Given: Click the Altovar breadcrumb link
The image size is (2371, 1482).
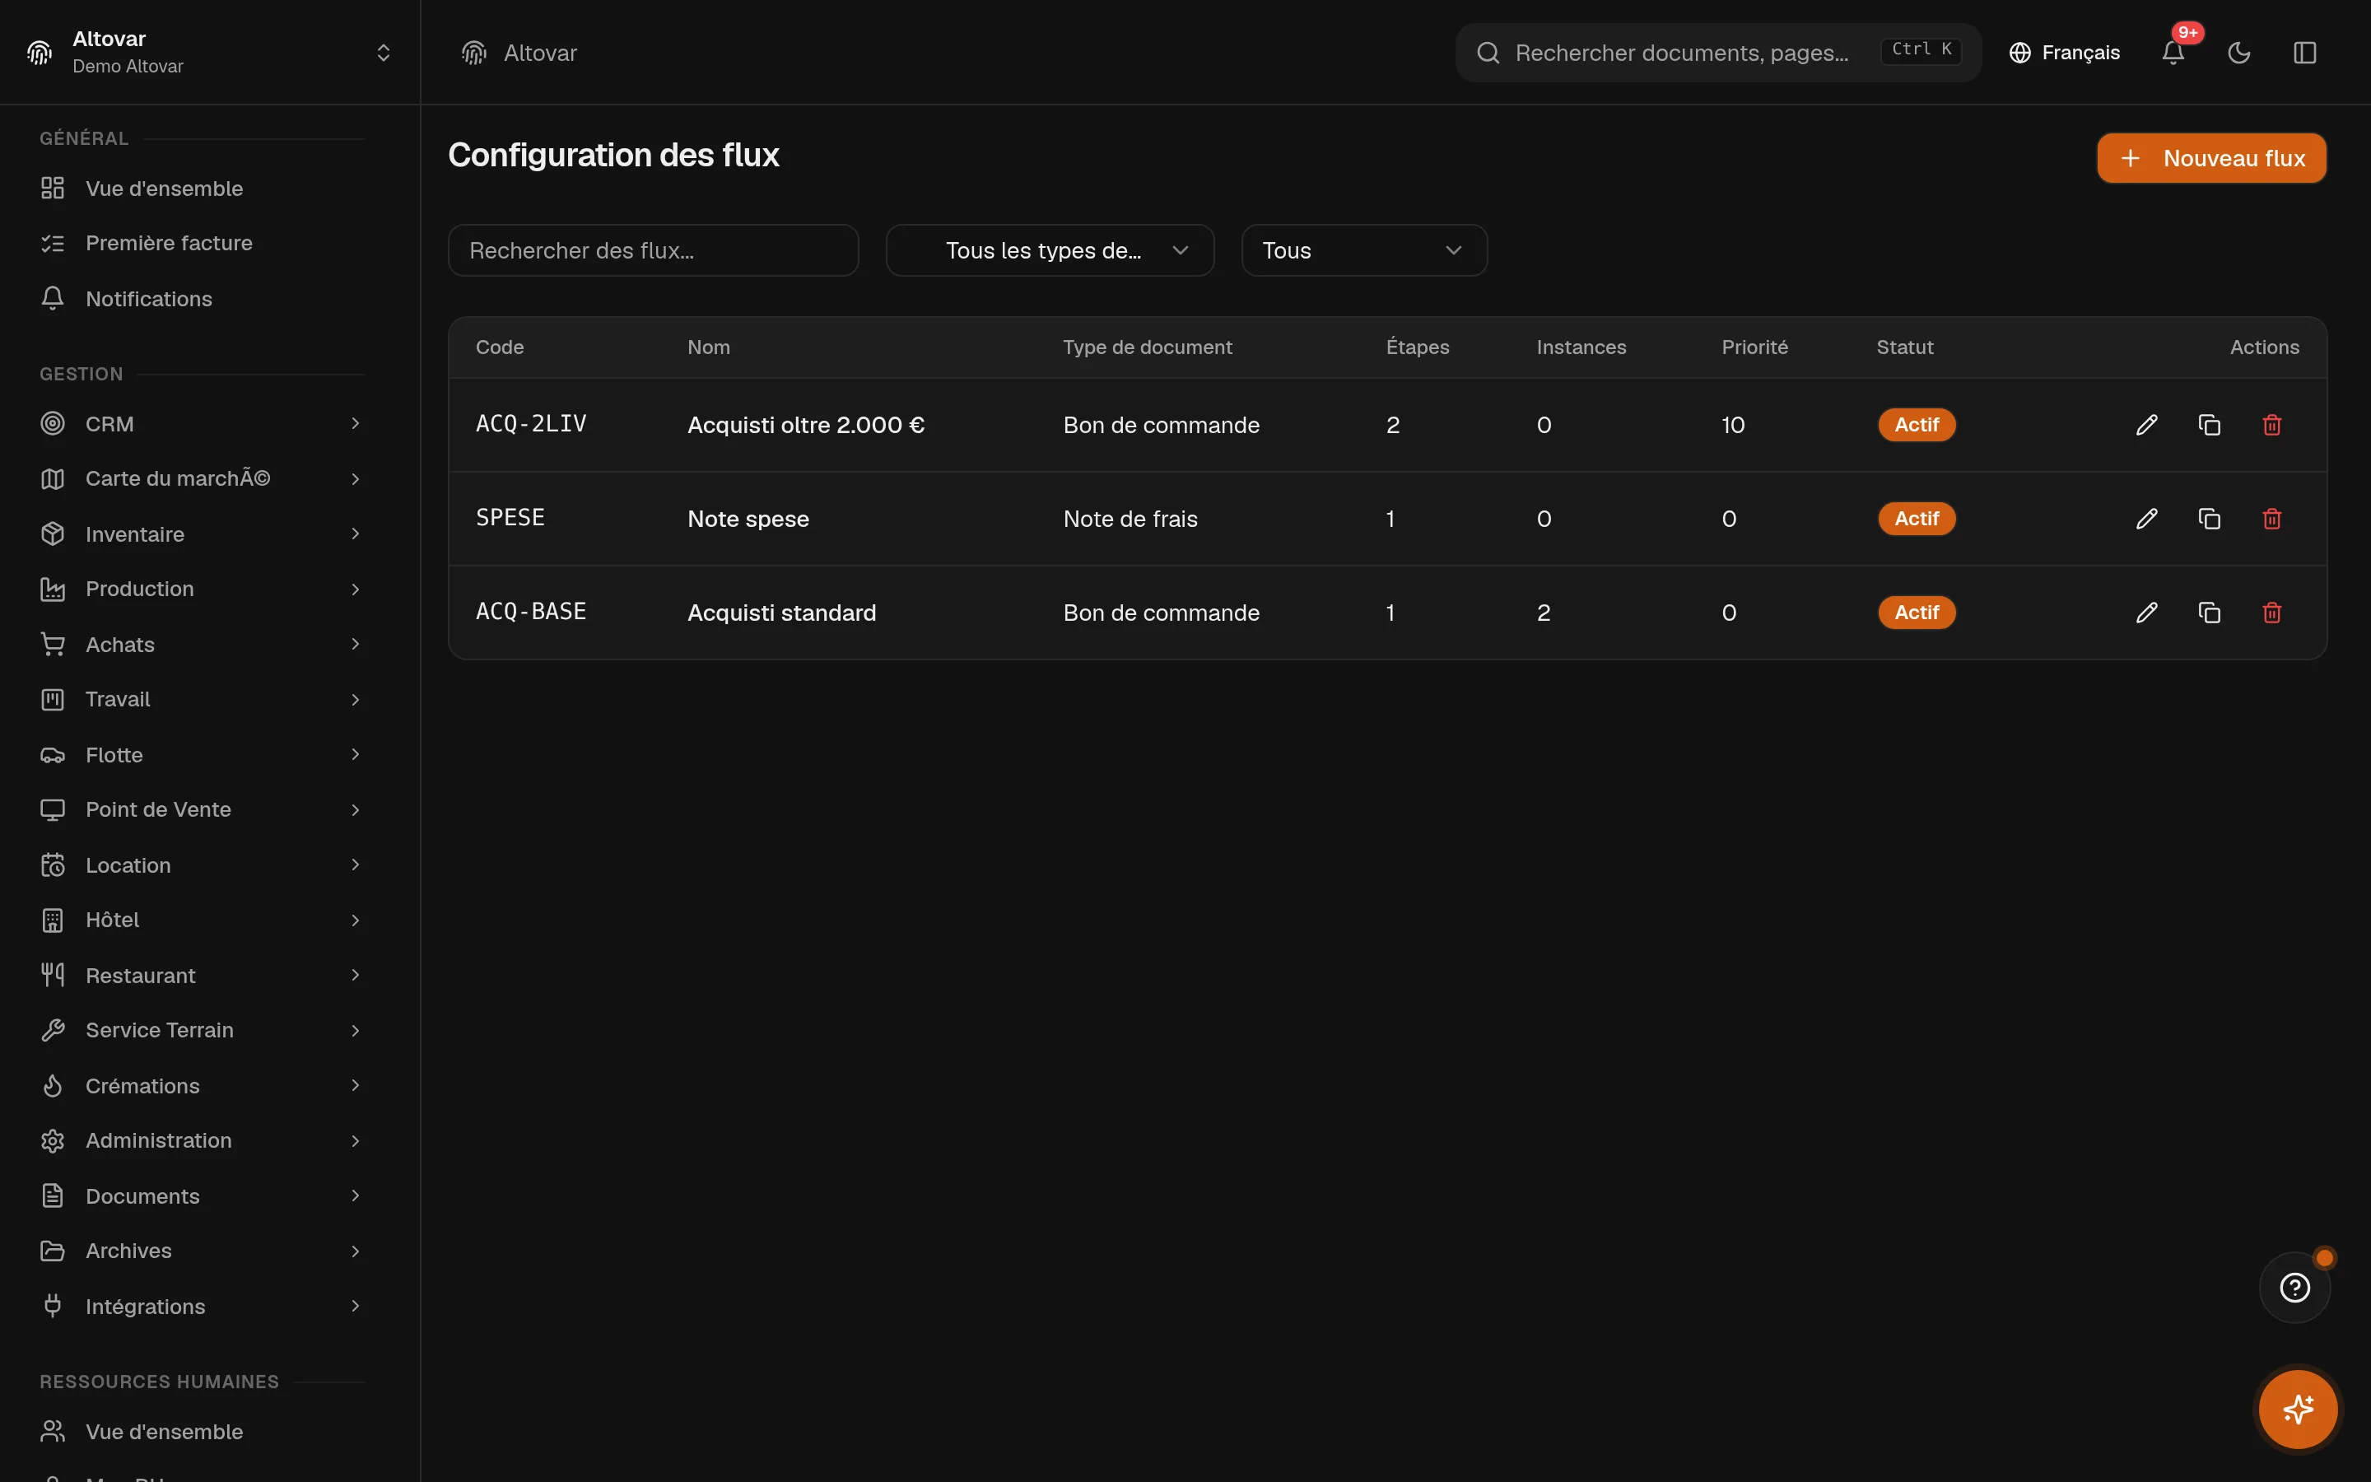Looking at the screenshot, I should click(540, 53).
